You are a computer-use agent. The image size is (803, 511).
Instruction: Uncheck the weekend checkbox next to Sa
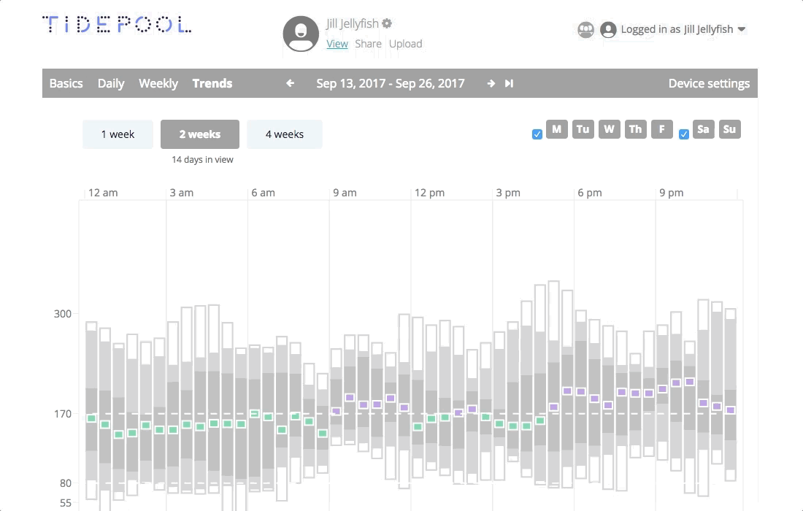(684, 134)
